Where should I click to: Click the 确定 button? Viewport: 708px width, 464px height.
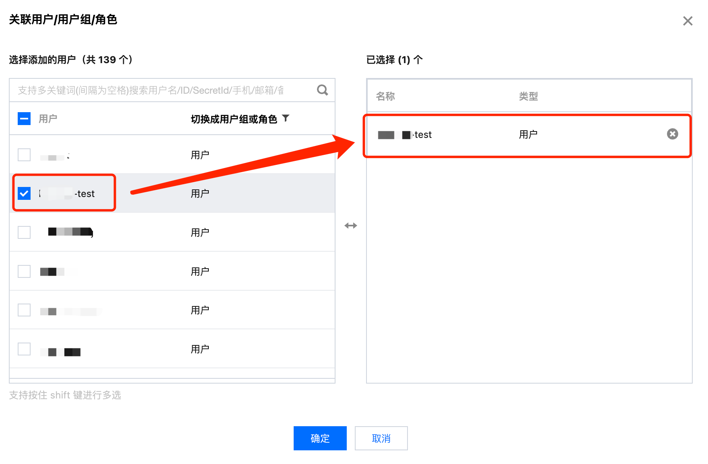[320, 438]
